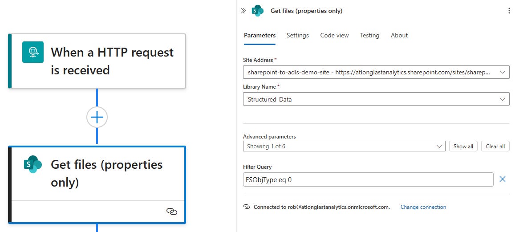The width and height of the screenshot is (515, 232).
Task: Click the SharePoint icon in panel header
Action: tap(257, 11)
